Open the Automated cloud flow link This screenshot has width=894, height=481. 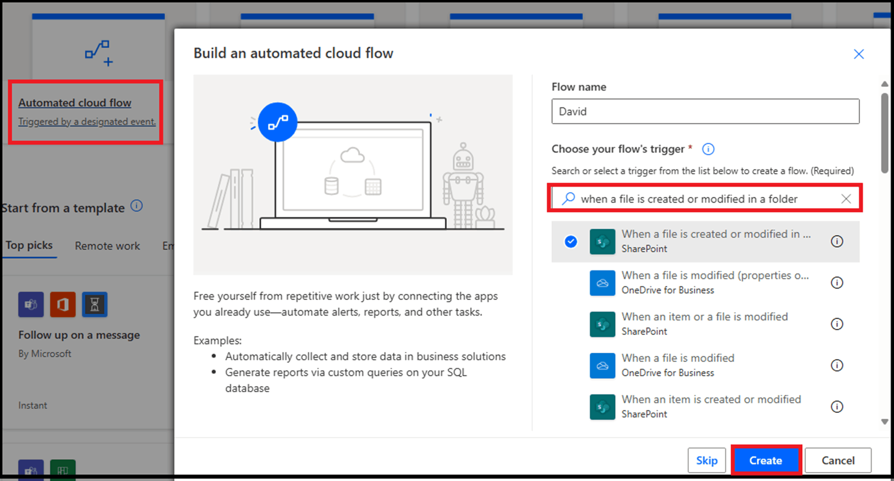tap(75, 103)
